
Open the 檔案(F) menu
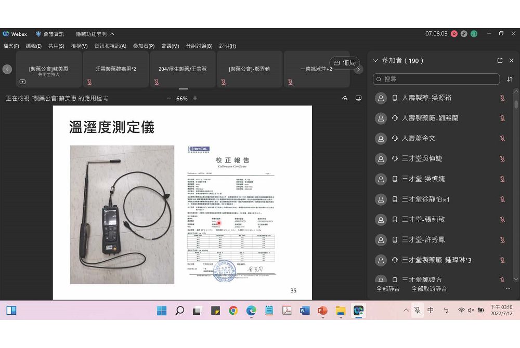[x=11, y=46]
